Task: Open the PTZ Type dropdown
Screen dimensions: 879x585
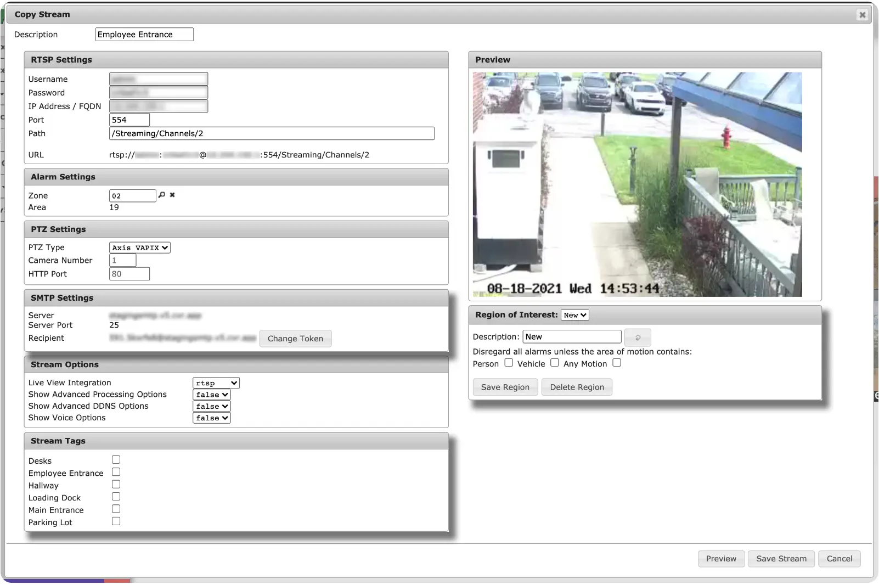Action: click(140, 248)
